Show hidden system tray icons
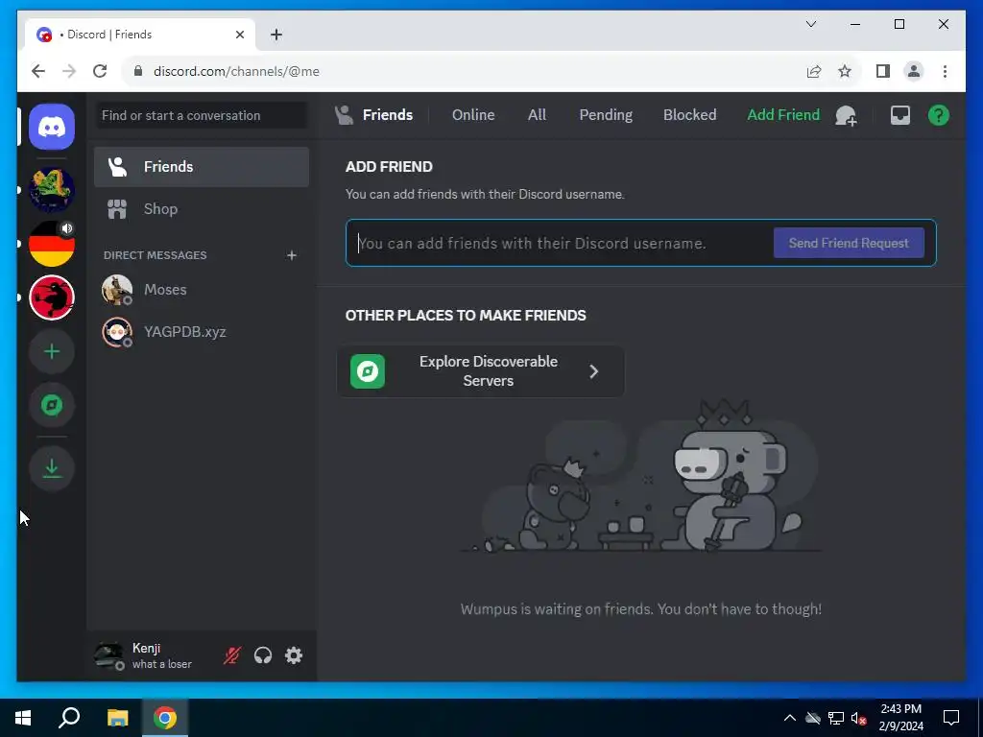 (x=790, y=718)
